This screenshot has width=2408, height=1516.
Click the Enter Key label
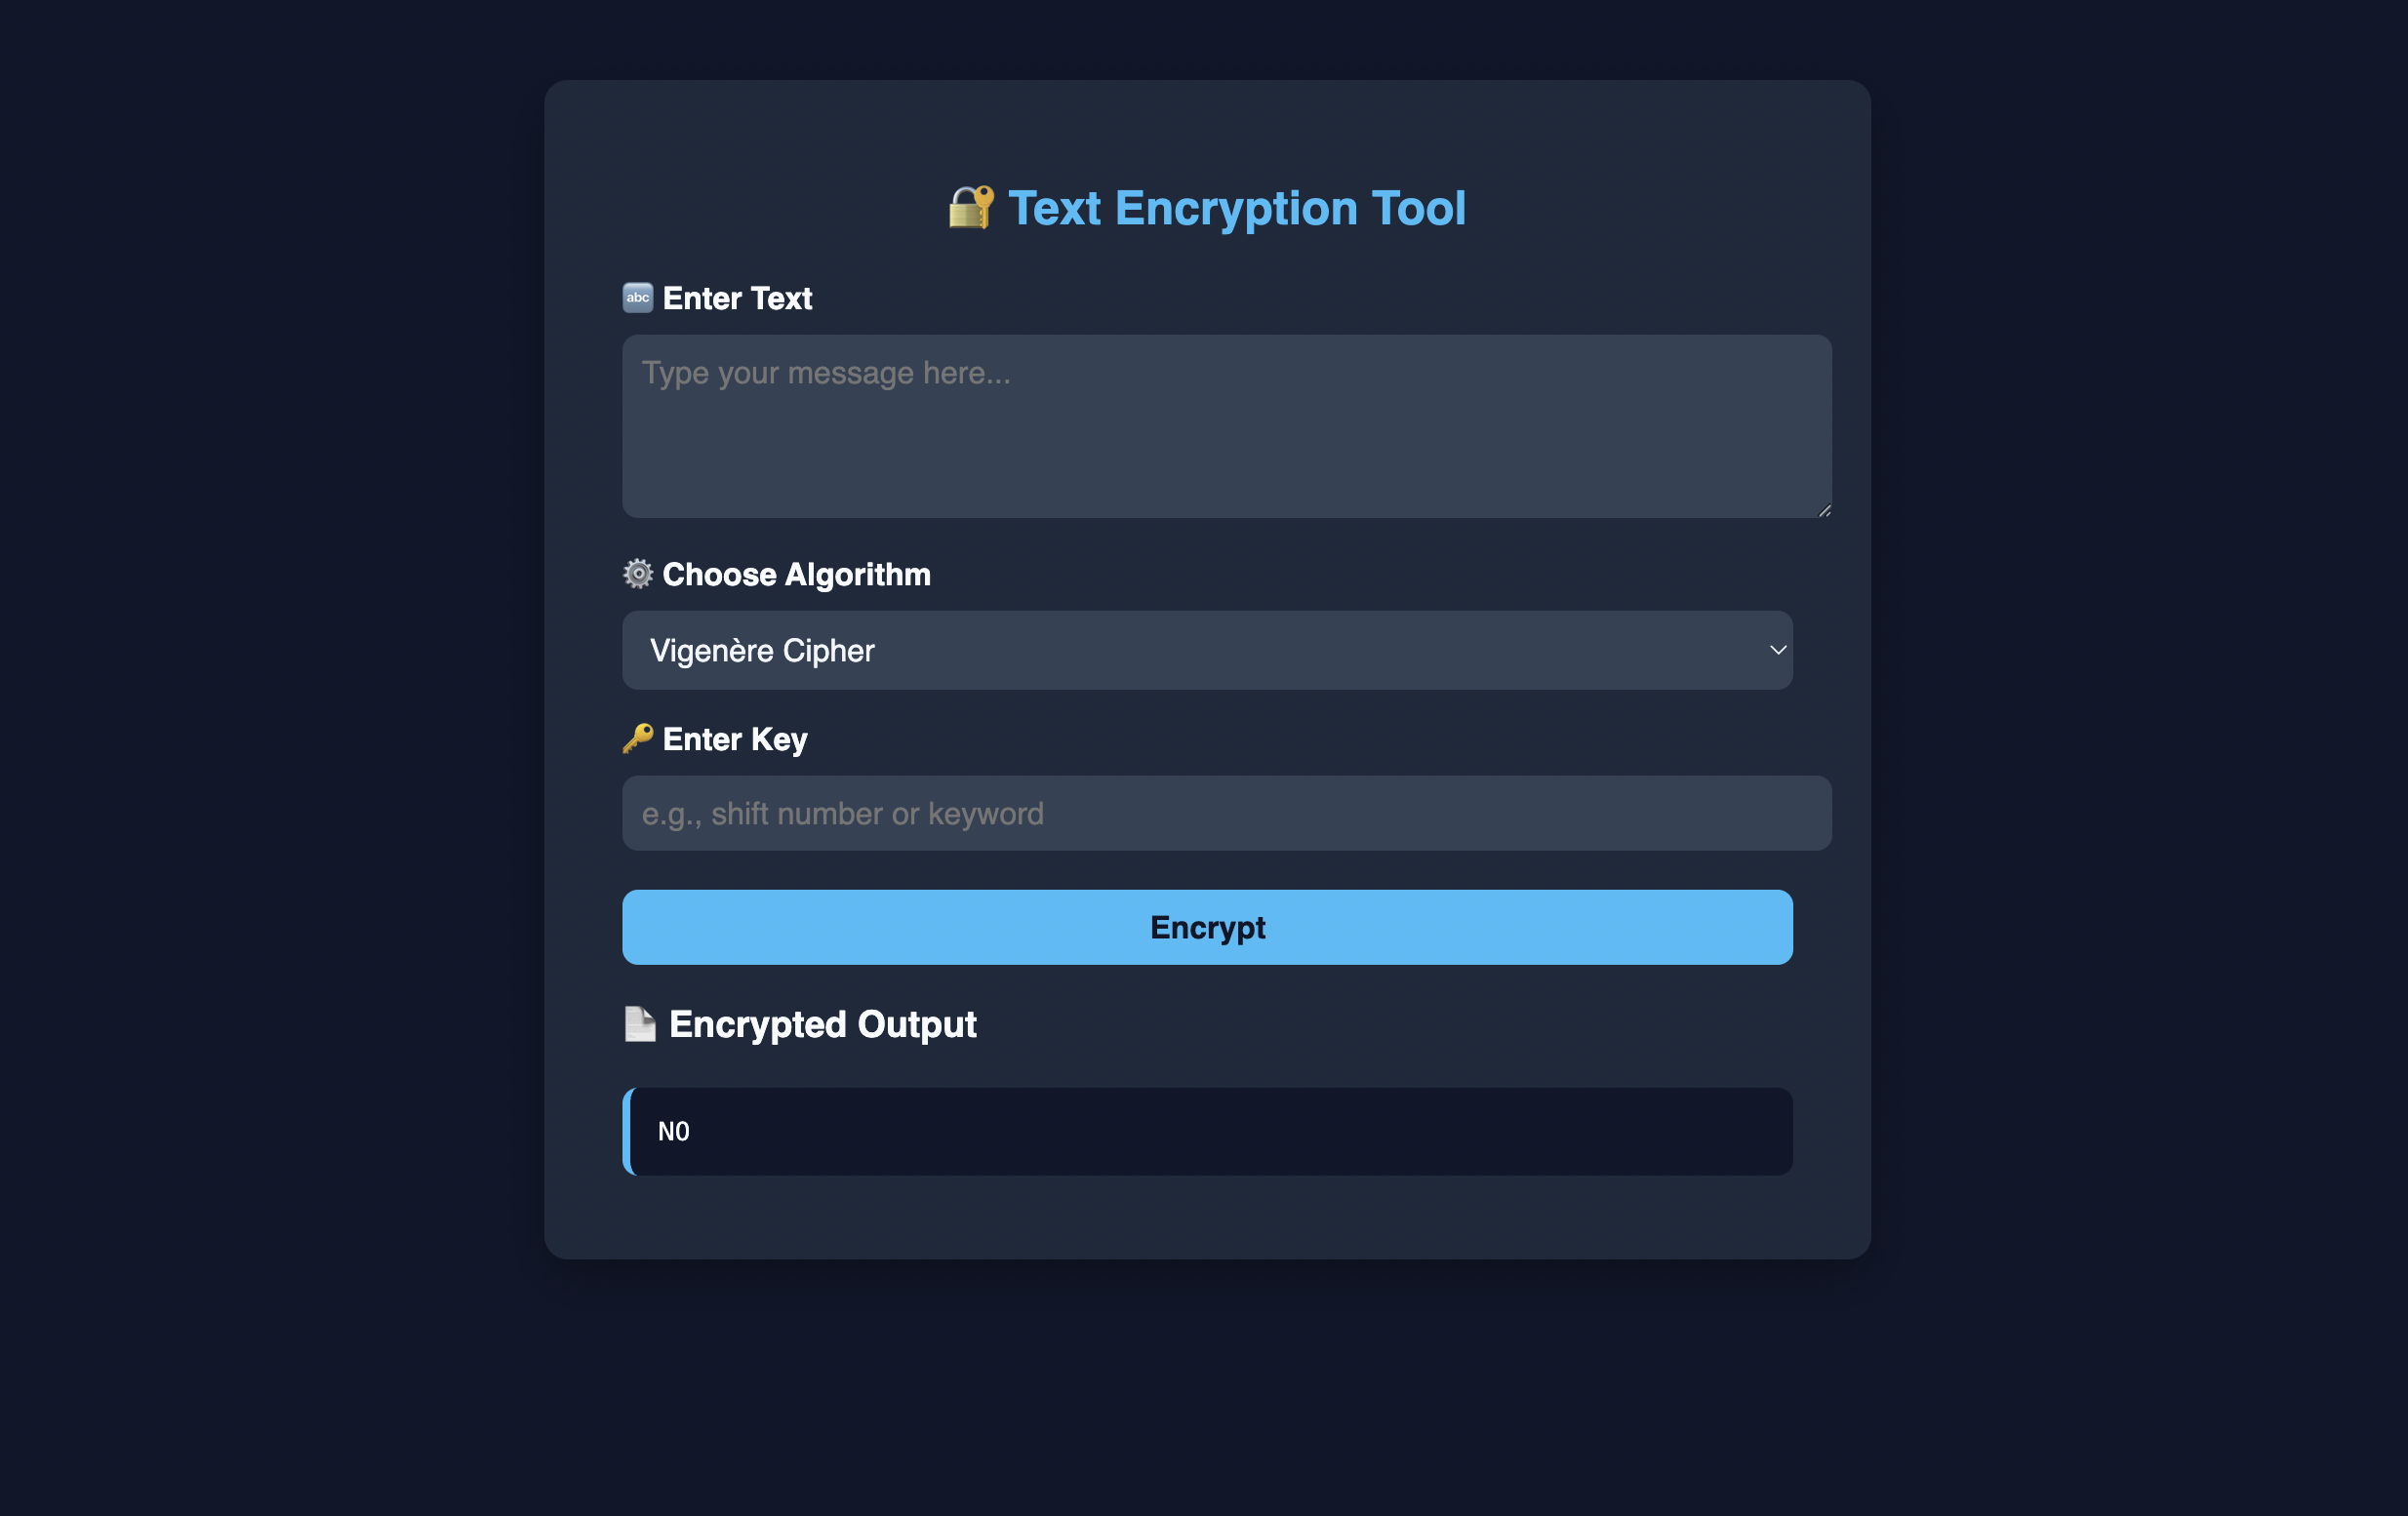coord(734,740)
